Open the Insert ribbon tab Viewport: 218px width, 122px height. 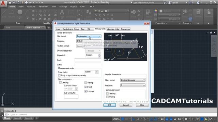coord(21,7)
